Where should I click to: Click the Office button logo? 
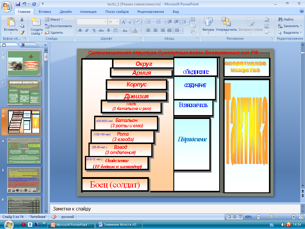7,7
